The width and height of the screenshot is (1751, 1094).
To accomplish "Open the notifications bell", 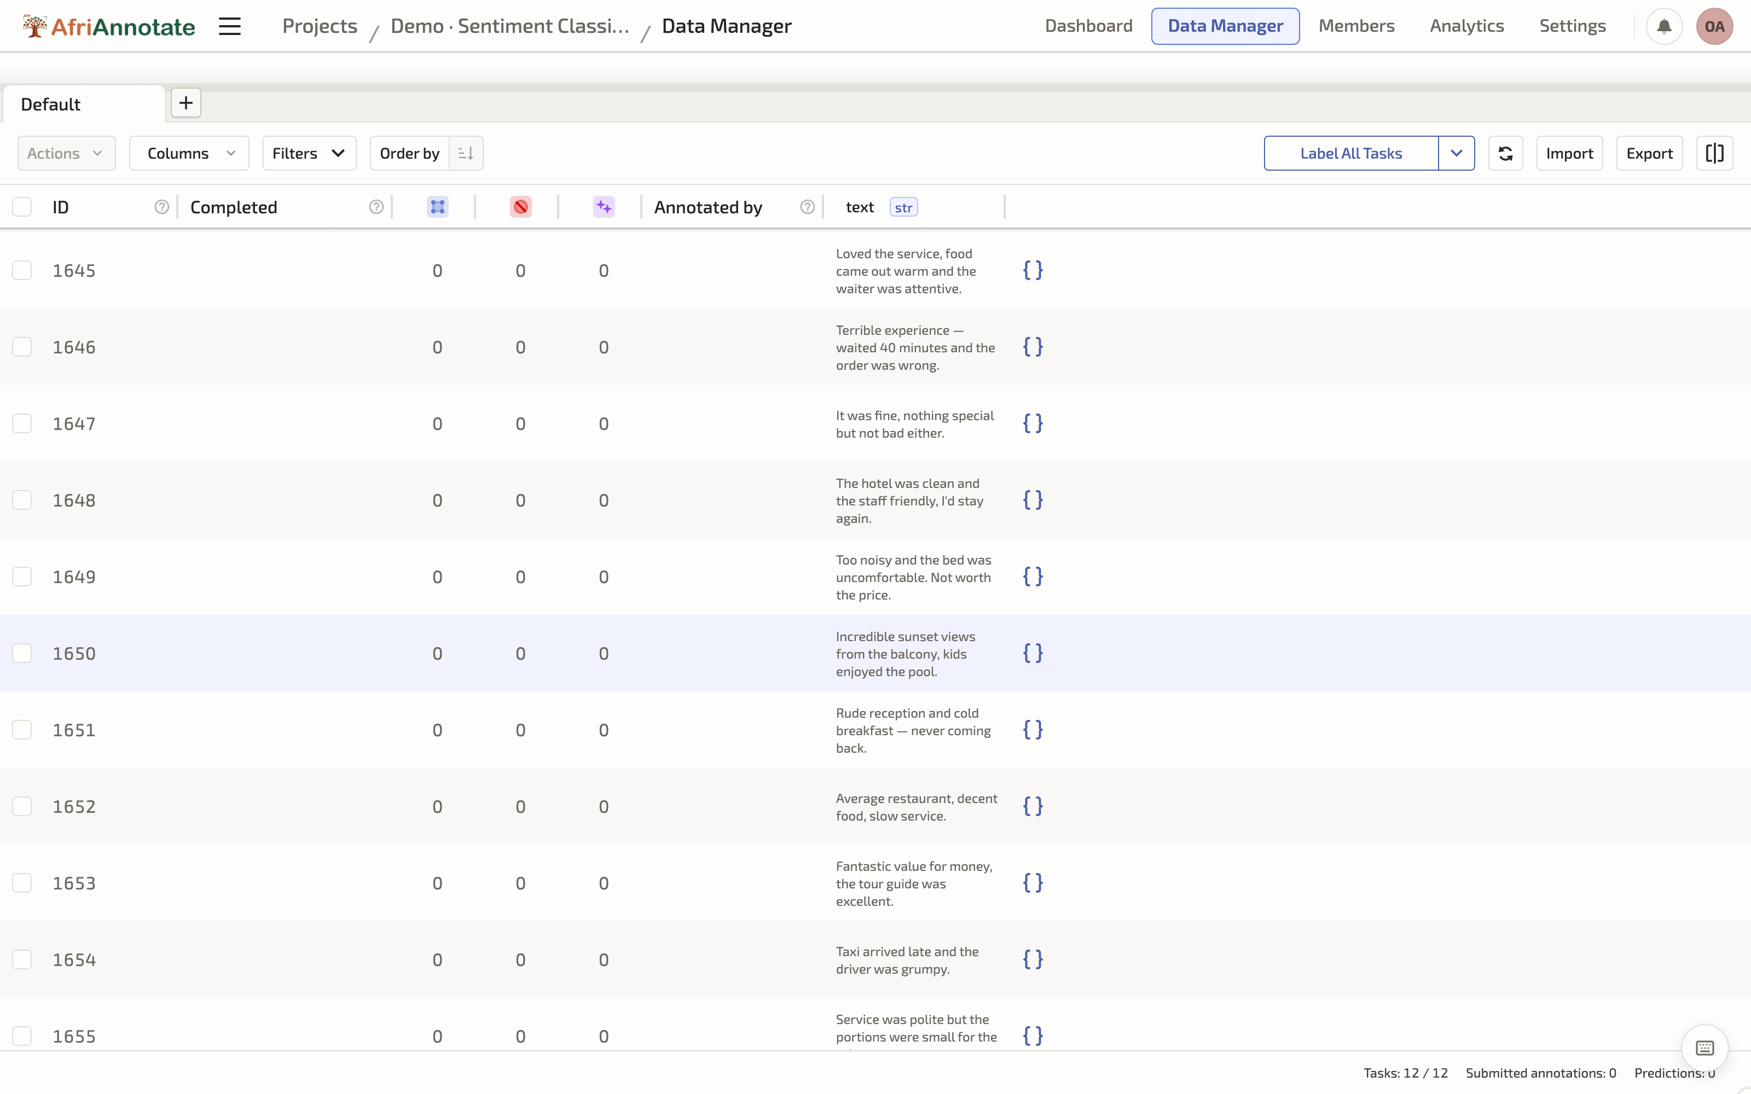I will click(x=1664, y=27).
